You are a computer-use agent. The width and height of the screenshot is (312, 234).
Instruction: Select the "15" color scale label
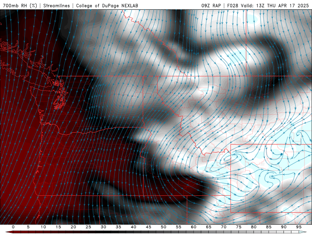point(58,227)
